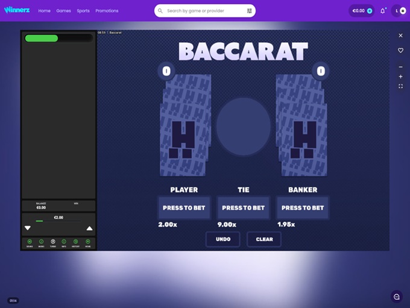Click the Undo button
410x308 pixels.
click(x=222, y=239)
